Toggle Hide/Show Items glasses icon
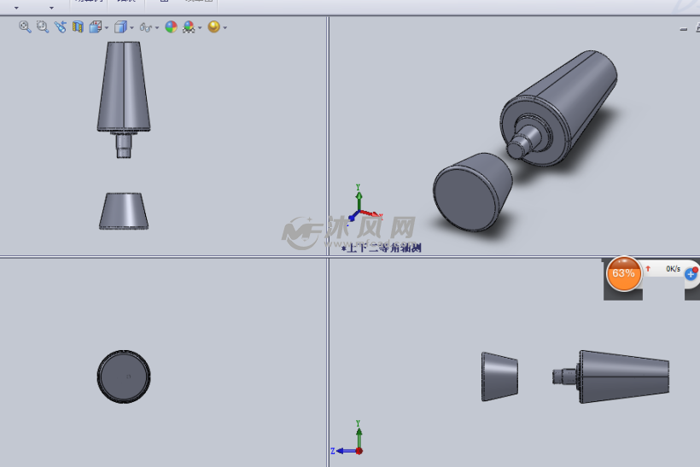 pos(146,27)
